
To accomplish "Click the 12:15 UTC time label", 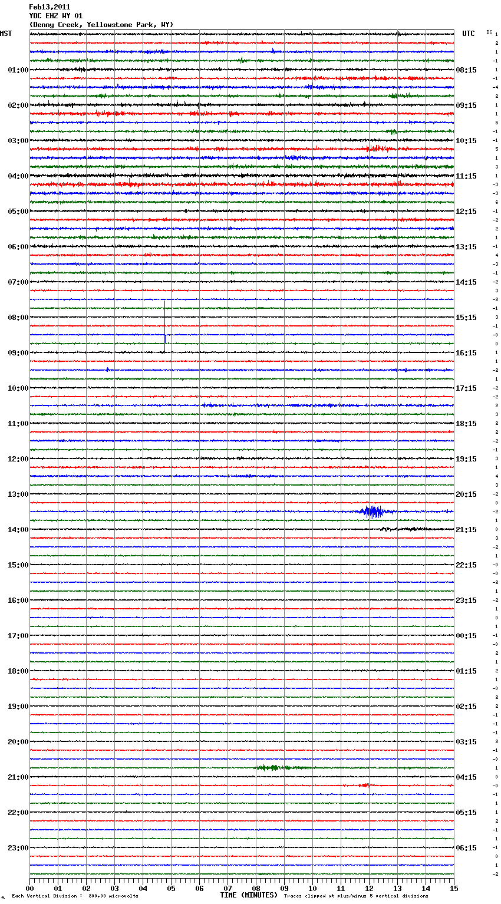I will coord(466,212).
